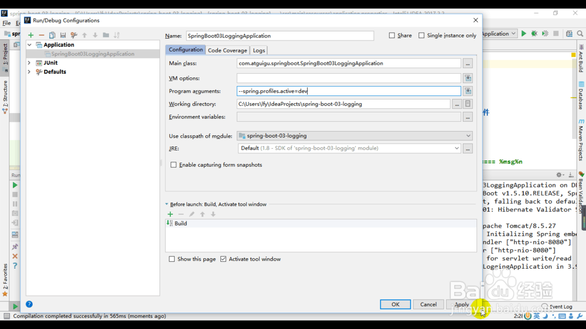Move configuration up arrow in left toolbar
Viewport: 586px width, 329px height.
point(84,35)
